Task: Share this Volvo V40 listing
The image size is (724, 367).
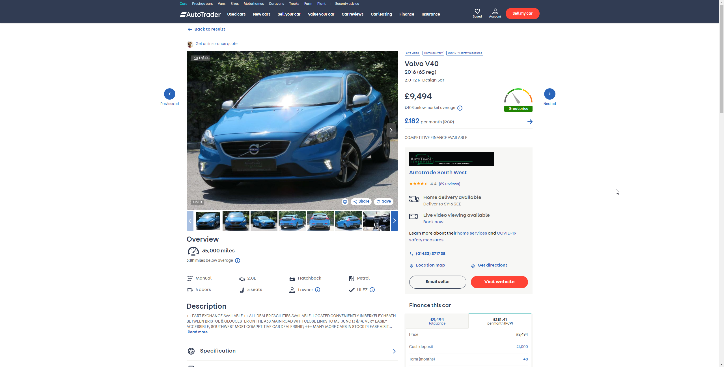Action: click(x=361, y=201)
